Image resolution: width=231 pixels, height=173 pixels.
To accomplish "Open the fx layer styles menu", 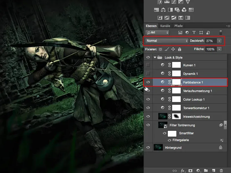I will pos(182,170).
